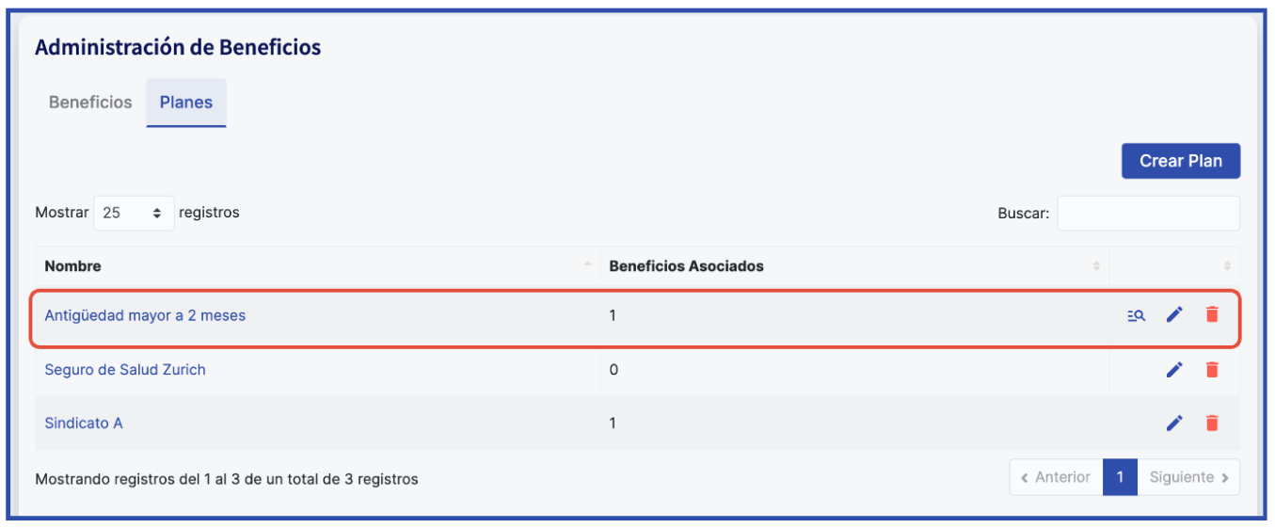Viewport: 1275px width, 528px height.
Task: Edit the Sindicato A plan
Action: pyautogui.click(x=1174, y=424)
